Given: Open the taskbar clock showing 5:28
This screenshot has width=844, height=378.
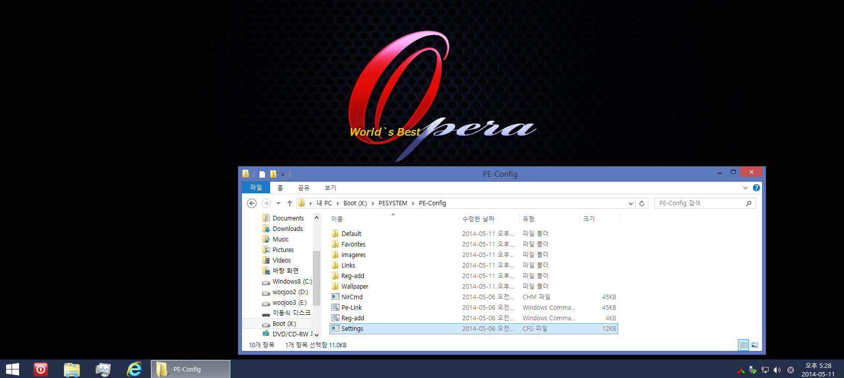Looking at the screenshot, I should [x=818, y=369].
